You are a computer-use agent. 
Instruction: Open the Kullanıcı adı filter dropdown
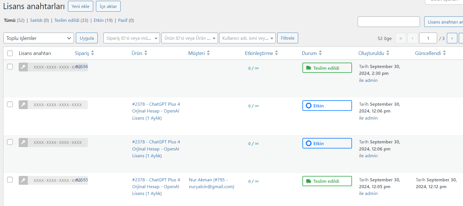click(x=247, y=38)
